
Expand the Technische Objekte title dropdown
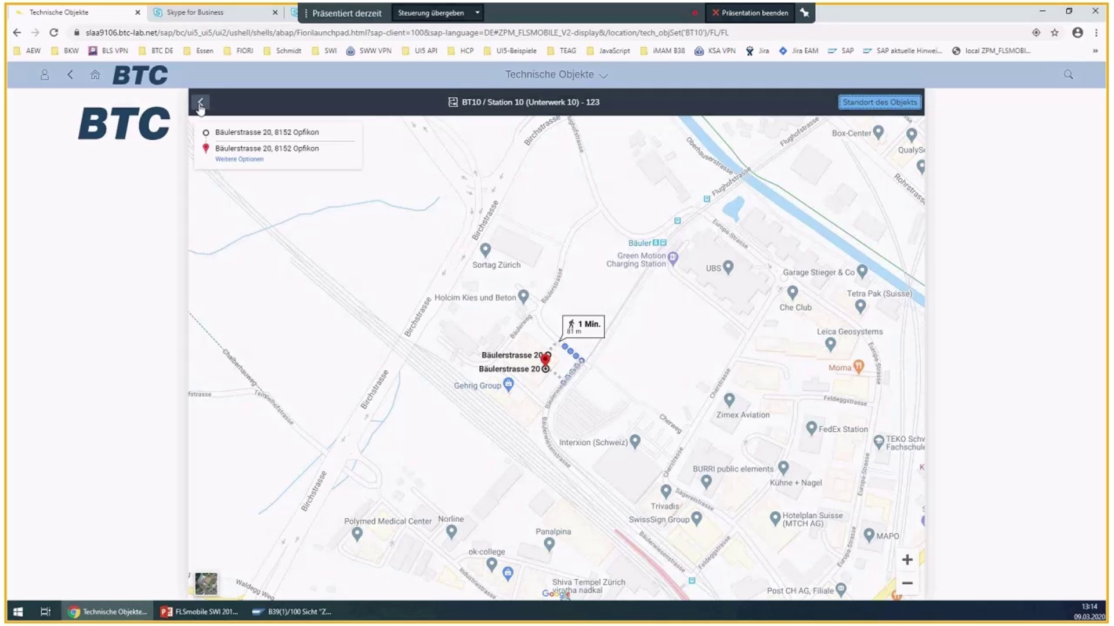[x=603, y=75]
